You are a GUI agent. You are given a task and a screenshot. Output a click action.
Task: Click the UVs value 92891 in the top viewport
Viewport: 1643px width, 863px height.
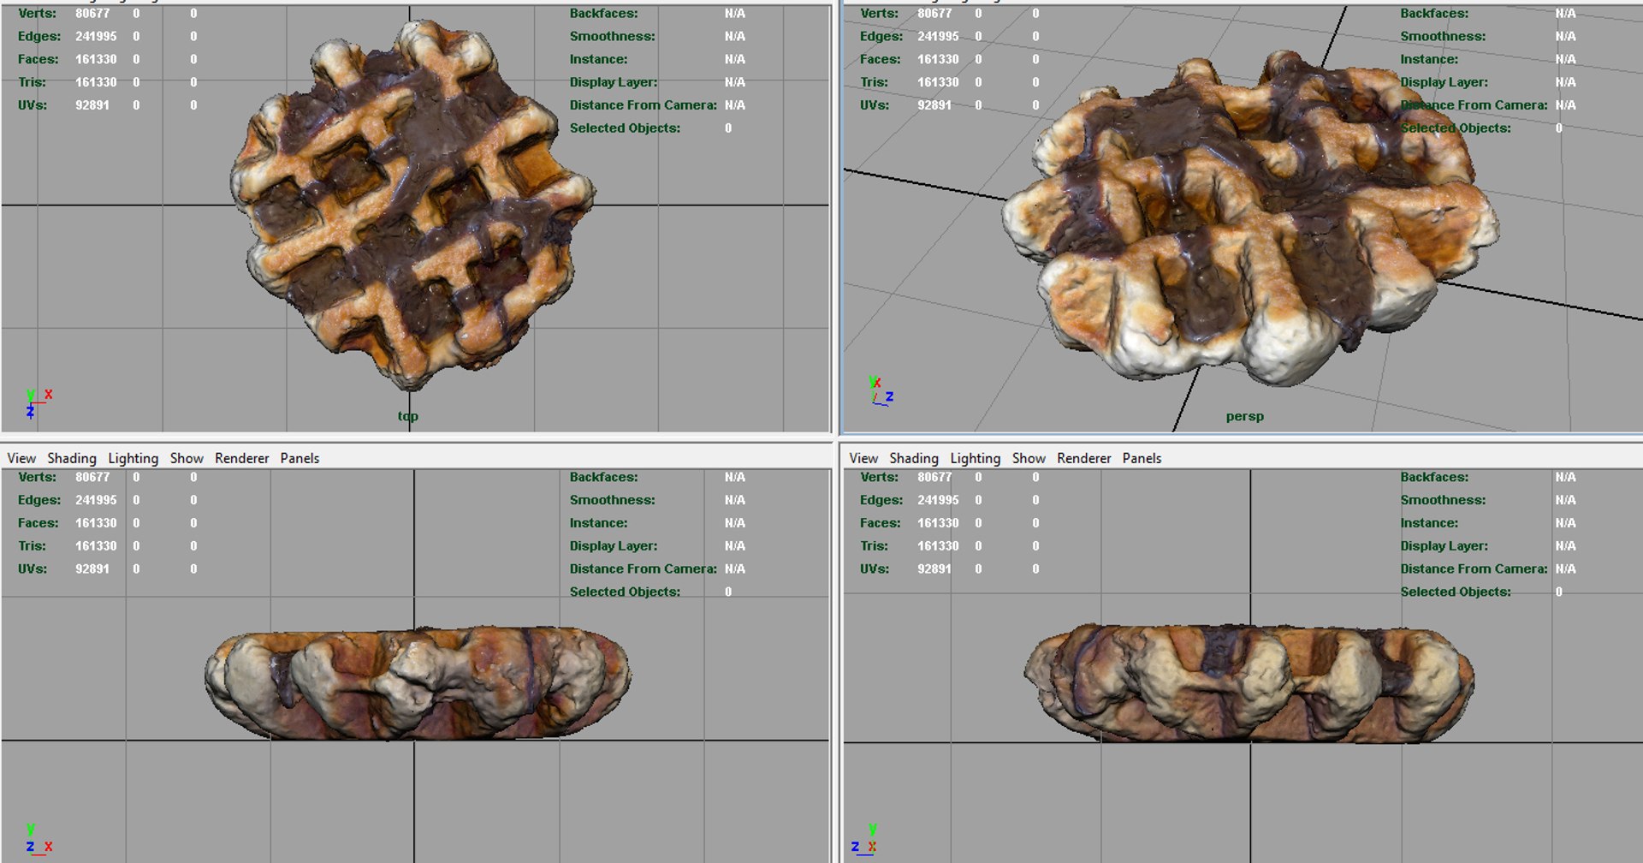click(x=92, y=104)
